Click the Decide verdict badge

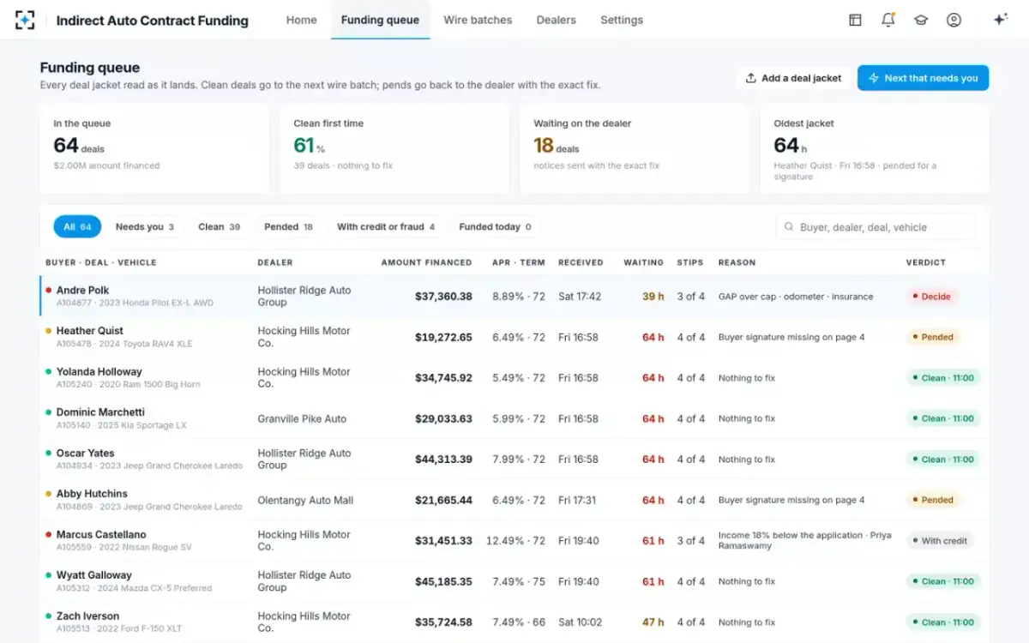pyautogui.click(x=932, y=297)
